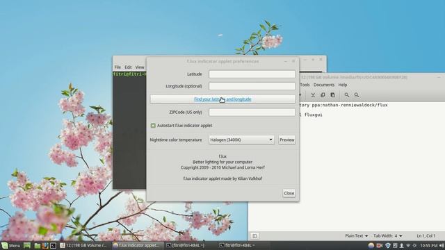Screen dimensions: 445x250
Task: Click the 'Ln 1, Col 1' status bar entry
Action: (x=426, y=236)
